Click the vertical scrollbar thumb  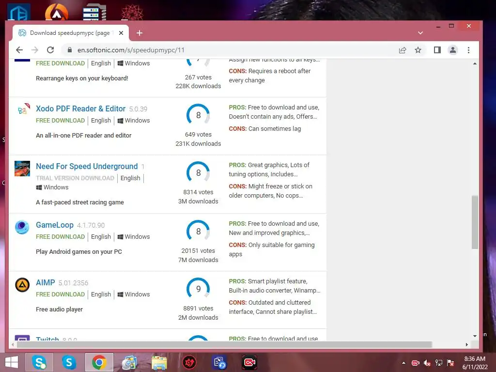[x=475, y=222]
